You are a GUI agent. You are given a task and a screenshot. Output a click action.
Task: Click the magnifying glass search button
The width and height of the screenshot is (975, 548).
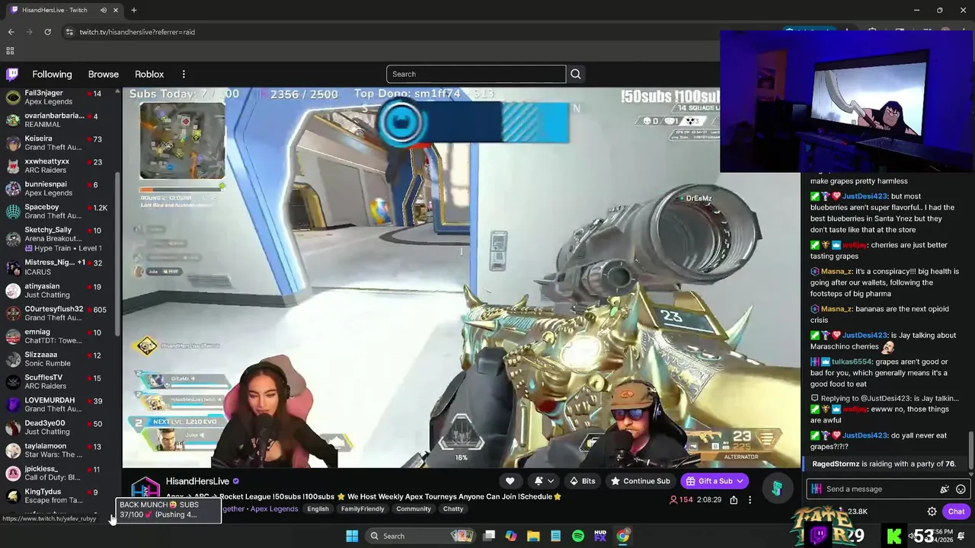click(x=576, y=74)
